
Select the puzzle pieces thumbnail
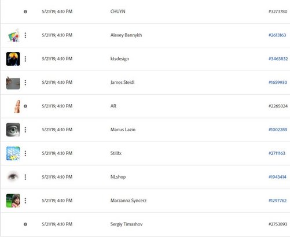(13, 153)
